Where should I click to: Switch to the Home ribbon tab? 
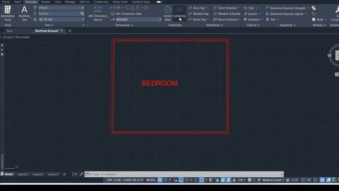click(6, 2)
